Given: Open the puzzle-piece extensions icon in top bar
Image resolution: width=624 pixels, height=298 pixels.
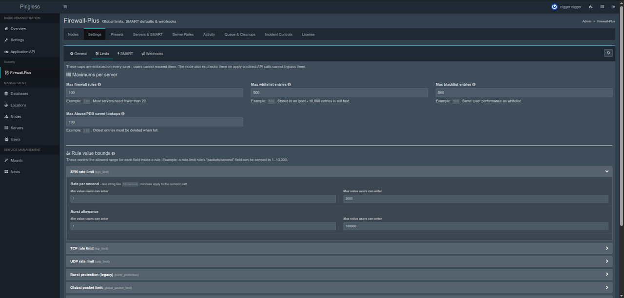Looking at the screenshot, I should 591,7.
